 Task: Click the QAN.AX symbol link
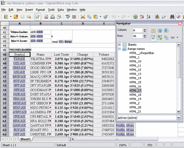tap(19, 125)
